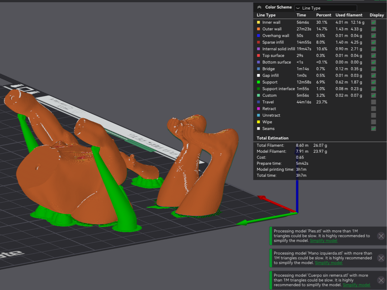This screenshot has width=387, height=290.
Task: Click the Total Estimation heading
Action: pyautogui.click(x=272, y=138)
